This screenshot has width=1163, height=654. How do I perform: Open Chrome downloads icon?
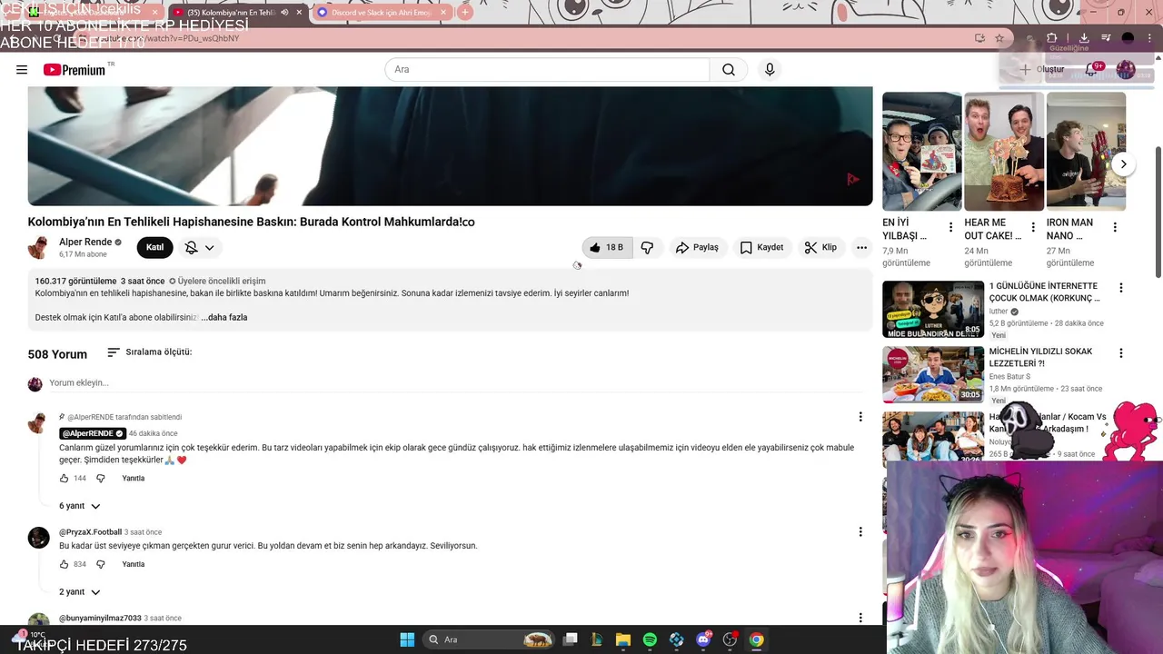click(1084, 38)
